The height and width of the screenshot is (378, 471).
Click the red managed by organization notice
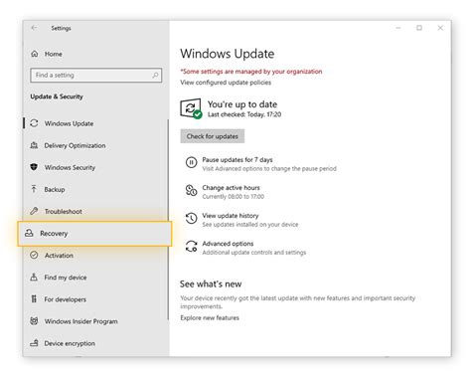(251, 72)
